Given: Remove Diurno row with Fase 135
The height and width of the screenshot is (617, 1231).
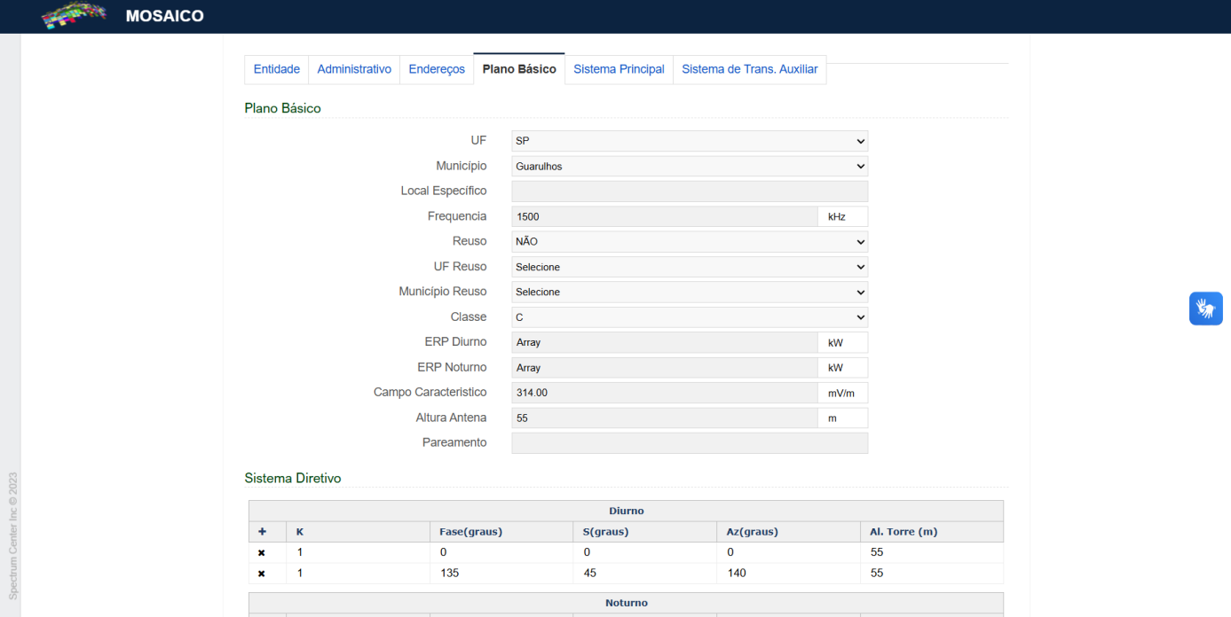Looking at the screenshot, I should tap(262, 574).
